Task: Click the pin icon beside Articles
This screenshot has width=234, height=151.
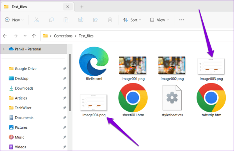Action: point(64,98)
